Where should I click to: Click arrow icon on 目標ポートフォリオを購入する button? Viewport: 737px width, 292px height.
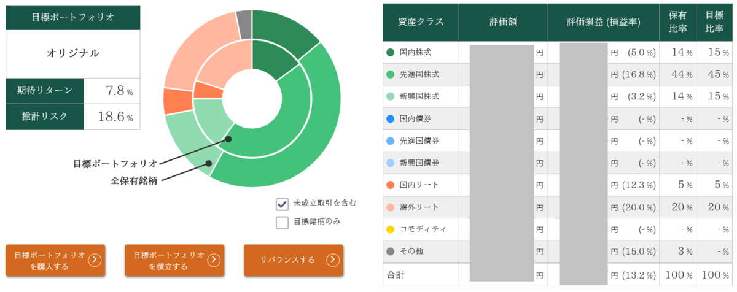94,260
